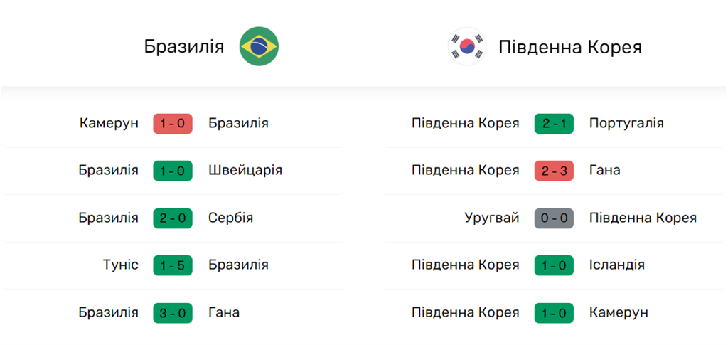Select the Туніс team name
The image size is (728, 345).
click(x=120, y=265)
